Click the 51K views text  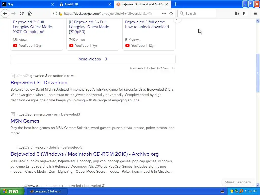point(133,40)
